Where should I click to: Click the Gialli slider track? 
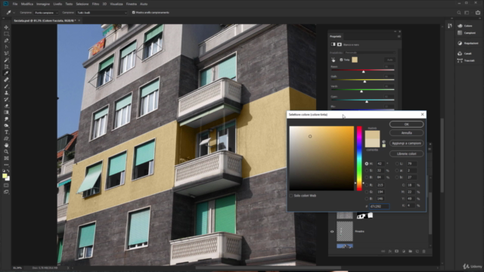pyautogui.click(x=363, y=80)
